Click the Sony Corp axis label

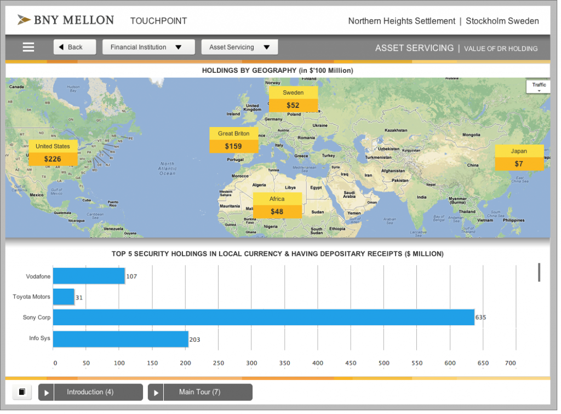(37, 318)
